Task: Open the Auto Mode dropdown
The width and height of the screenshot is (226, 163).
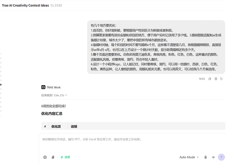Action: point(189,157)
